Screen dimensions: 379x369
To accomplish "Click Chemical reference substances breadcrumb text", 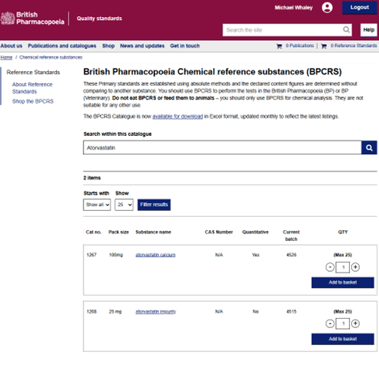I will [x=51, y=57].
